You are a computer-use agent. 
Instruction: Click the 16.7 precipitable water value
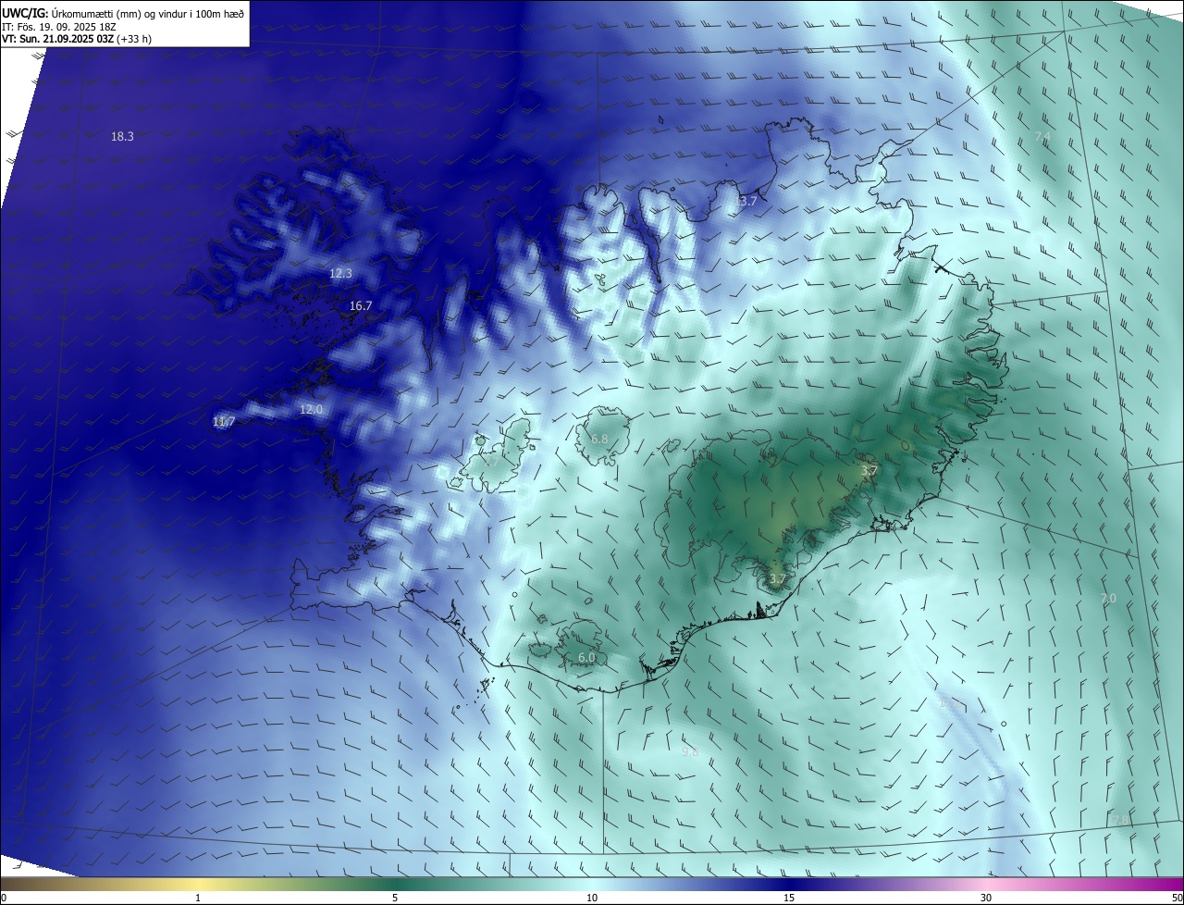coord(361,306)
